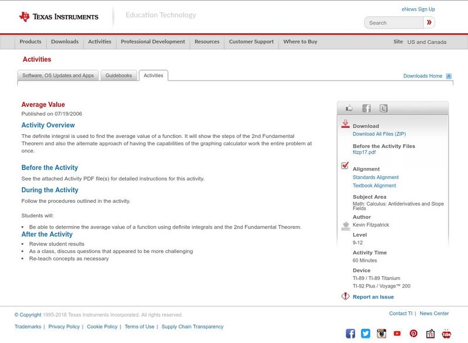Open the Activities nav menu
Viewport: 468px width, 343px height.
point(99,41)
